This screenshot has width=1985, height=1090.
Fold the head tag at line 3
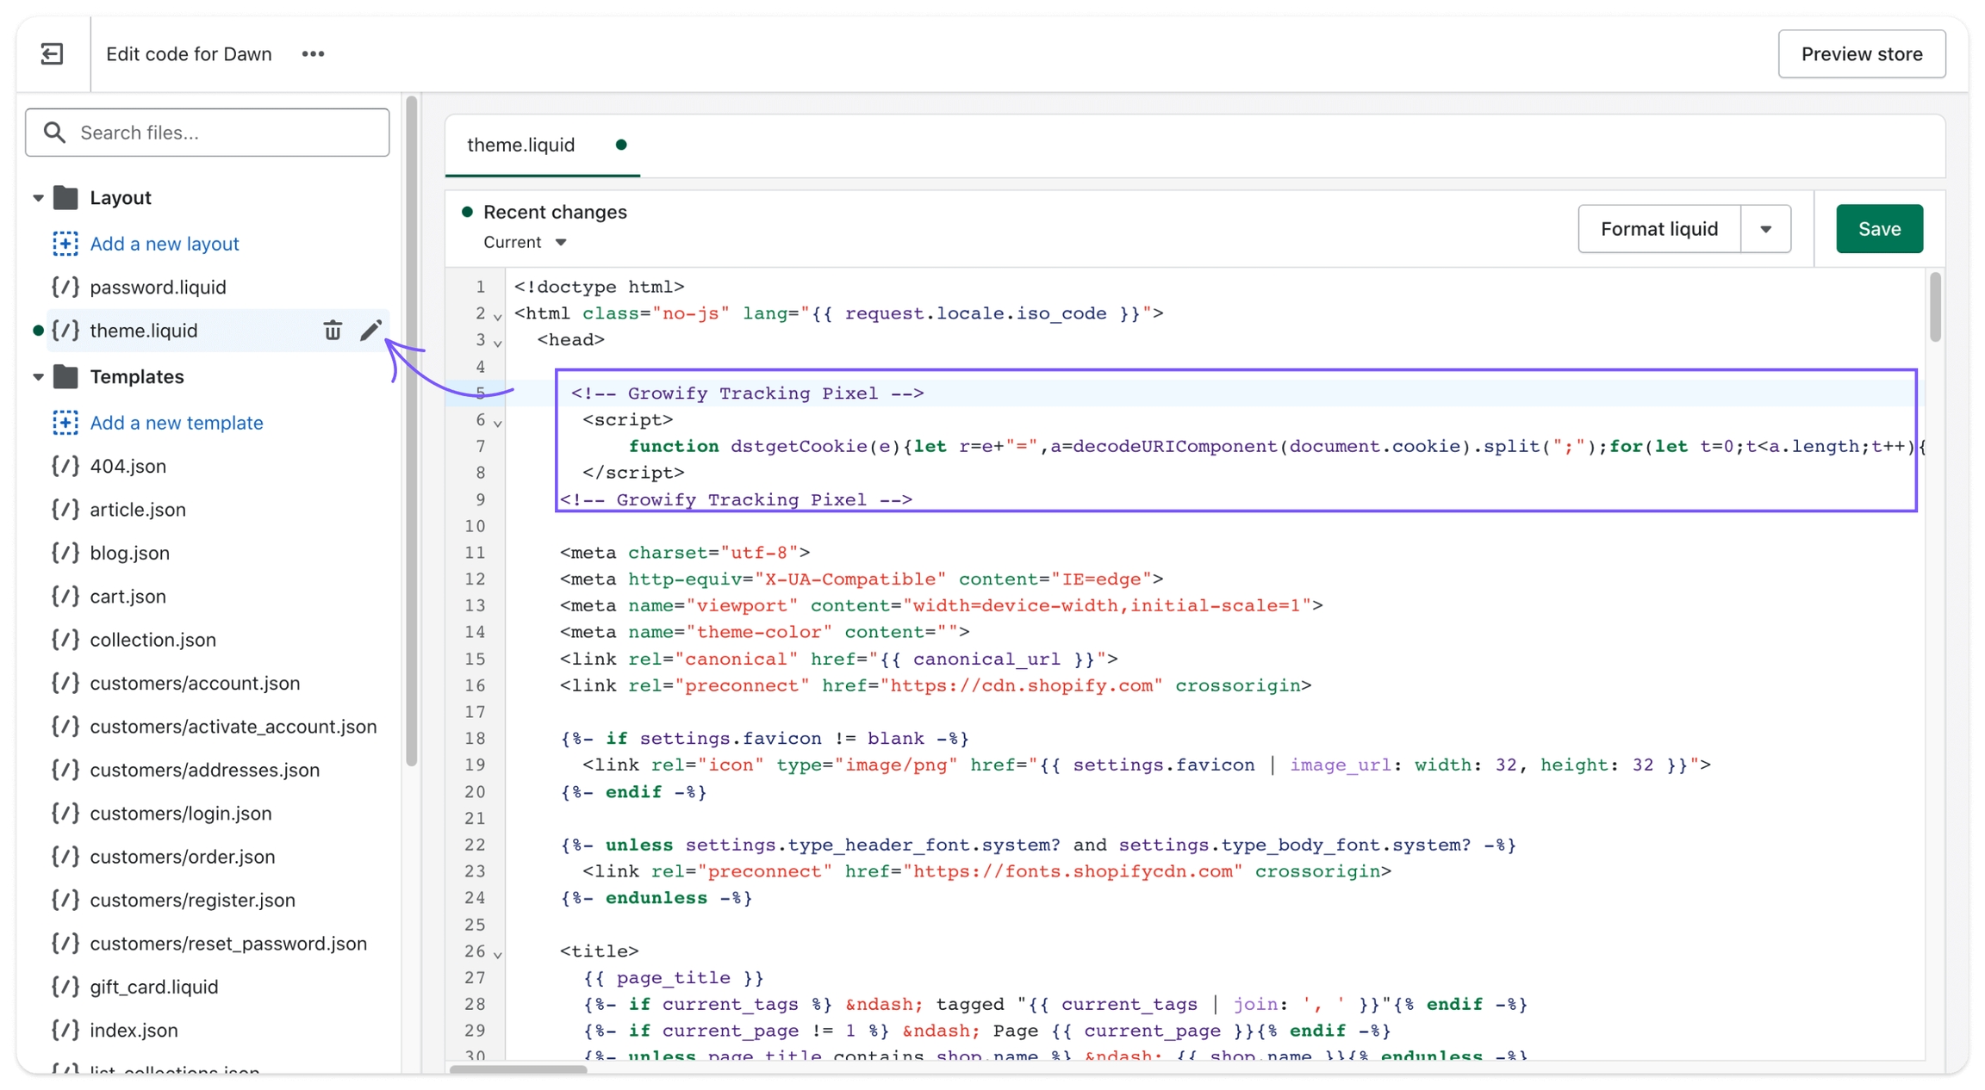pyautogui.click(x=498, y=343)
